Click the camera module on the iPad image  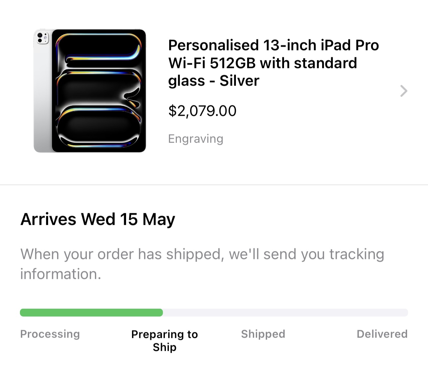42,38
